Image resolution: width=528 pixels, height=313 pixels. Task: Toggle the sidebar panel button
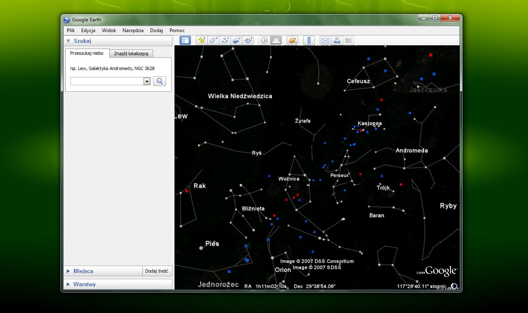pos(186,40)
